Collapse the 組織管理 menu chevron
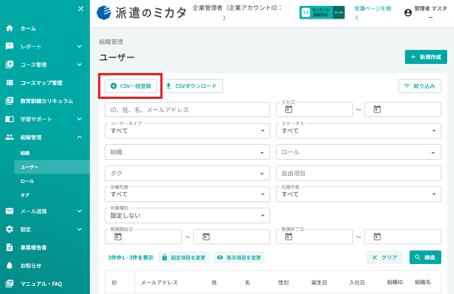The height and width of the screenshot is (294, 454). pyautogui.click(x=79, y=137)
